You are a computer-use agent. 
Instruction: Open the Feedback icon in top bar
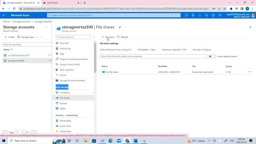click(x=220, y=15)
